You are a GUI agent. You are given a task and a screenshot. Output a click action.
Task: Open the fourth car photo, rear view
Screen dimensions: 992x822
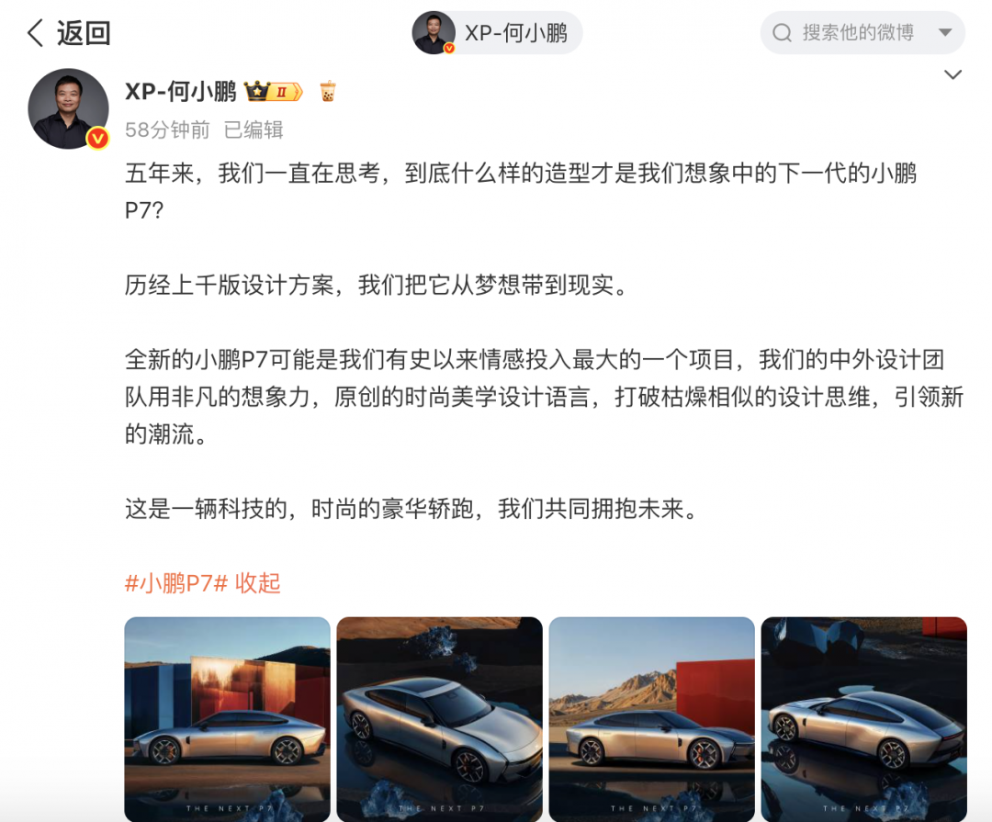[864, 719]
